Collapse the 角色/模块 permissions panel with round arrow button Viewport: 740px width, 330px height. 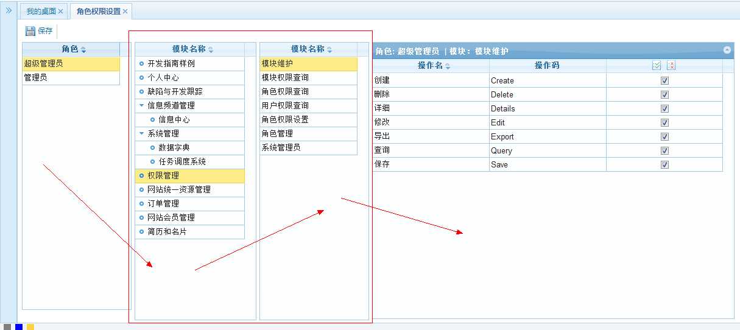(727, 50)
